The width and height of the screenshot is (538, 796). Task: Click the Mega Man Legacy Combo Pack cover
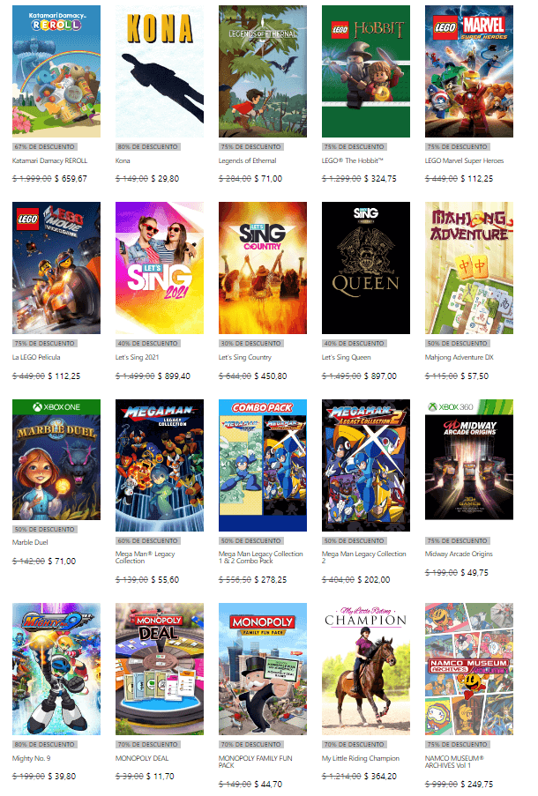(263, 465)
